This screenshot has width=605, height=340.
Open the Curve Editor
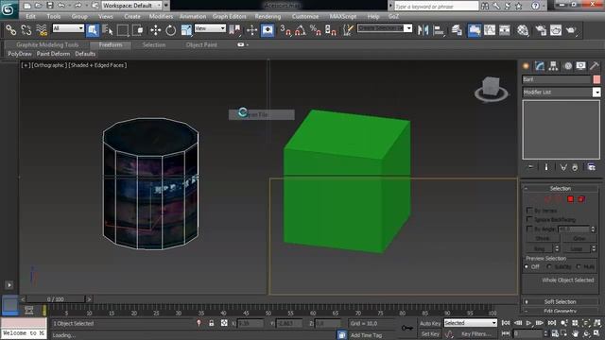[490, 30]
